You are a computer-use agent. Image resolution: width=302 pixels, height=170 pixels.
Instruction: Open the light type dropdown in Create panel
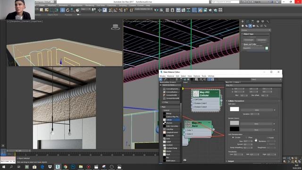pos(256,30)
